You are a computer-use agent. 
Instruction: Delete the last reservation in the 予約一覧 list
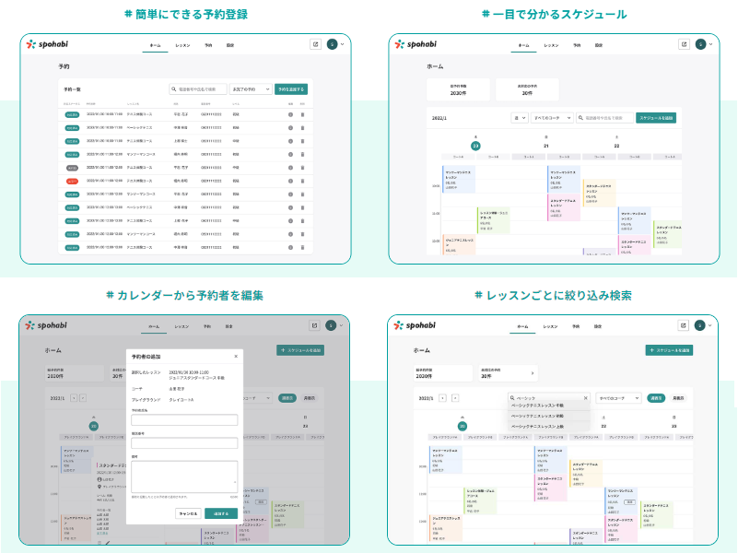[x=302, y=247]
